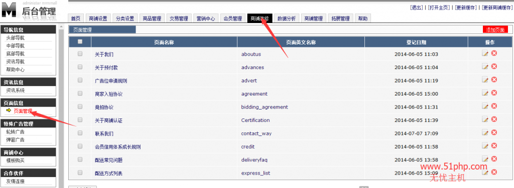Delete the 配送常见问题 page row
This screenshot has height=188, width=514.
(494, 158)
